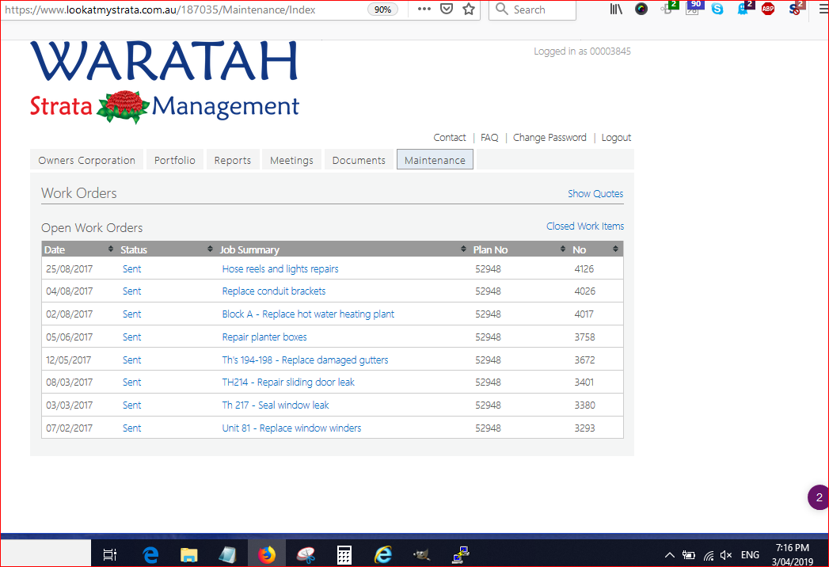Click the Adblock Plus ABP icon
The width and height of the screenshot is (829, 567).
pyautogui.click(x=768, y=9)
